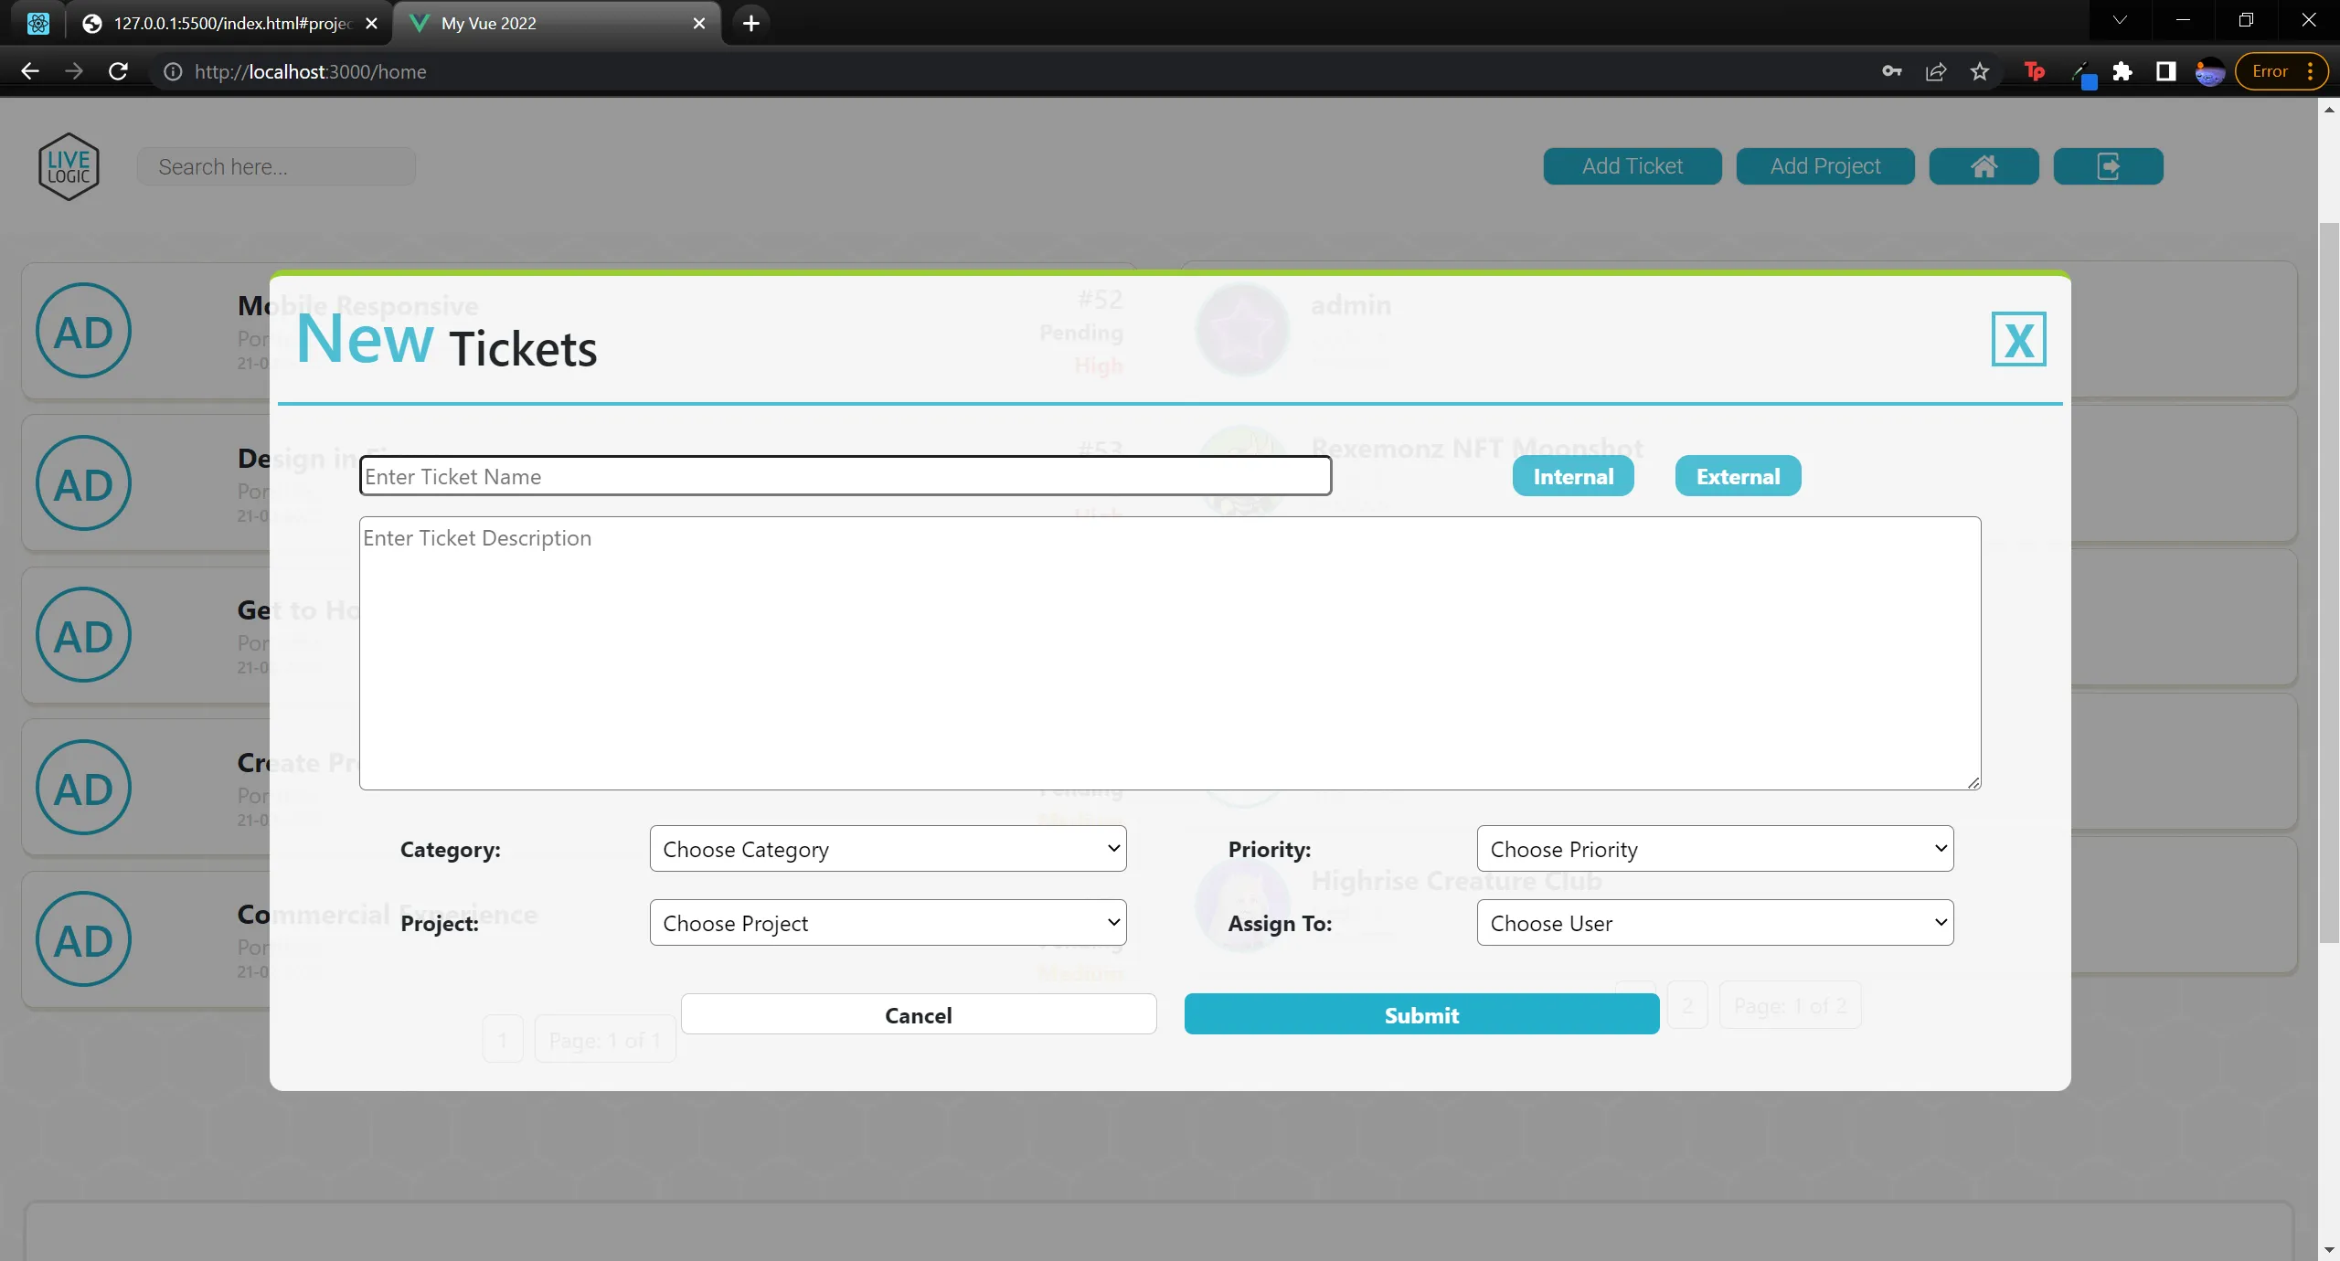The image size is (2340, 1261).
Task: Cancel the New Tickets dialog
Action: pyautogui.click(x=918, y=1014)
